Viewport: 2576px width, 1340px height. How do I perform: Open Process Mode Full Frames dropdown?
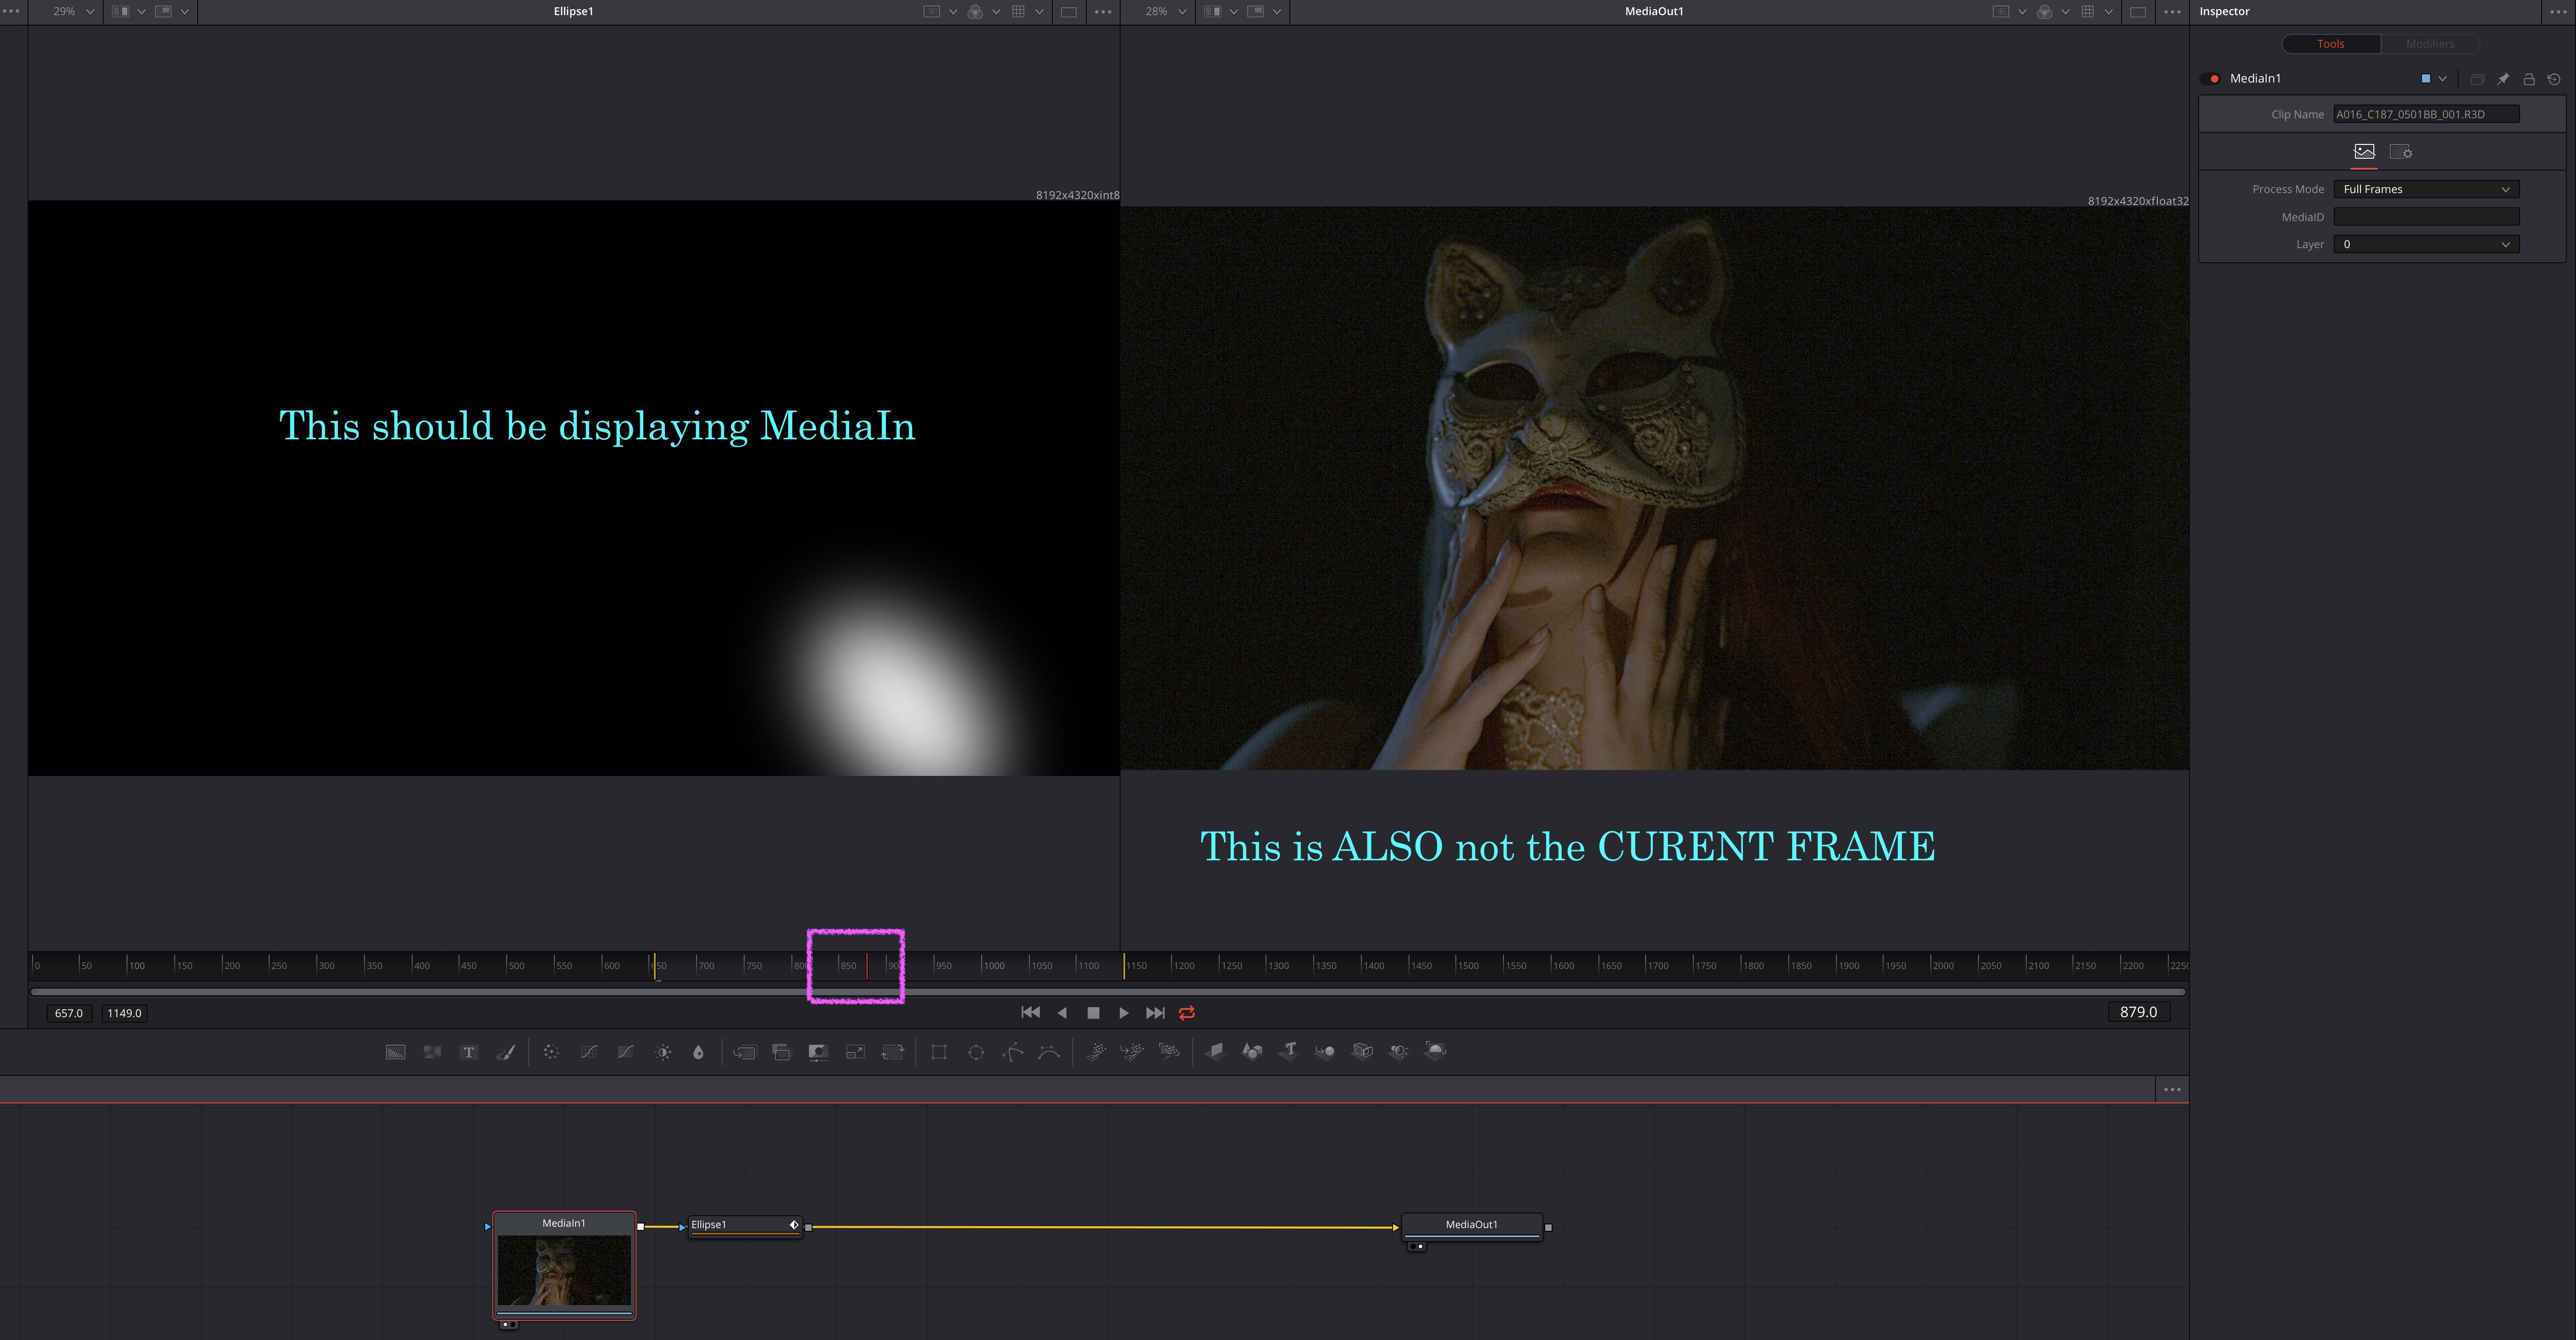[x=2426, y=189]
